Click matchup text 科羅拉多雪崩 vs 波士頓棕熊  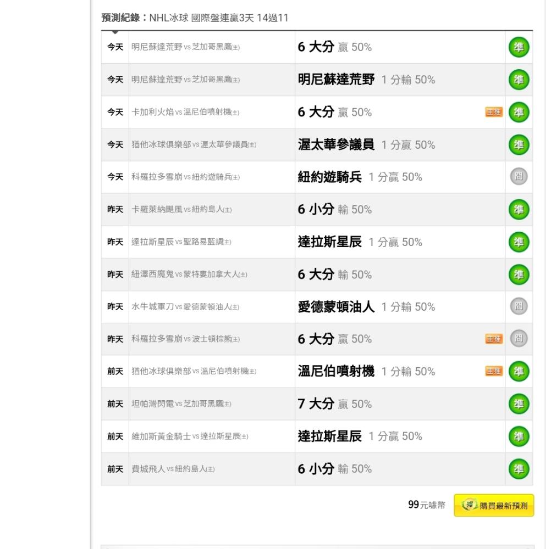click(x=185, y=339)
